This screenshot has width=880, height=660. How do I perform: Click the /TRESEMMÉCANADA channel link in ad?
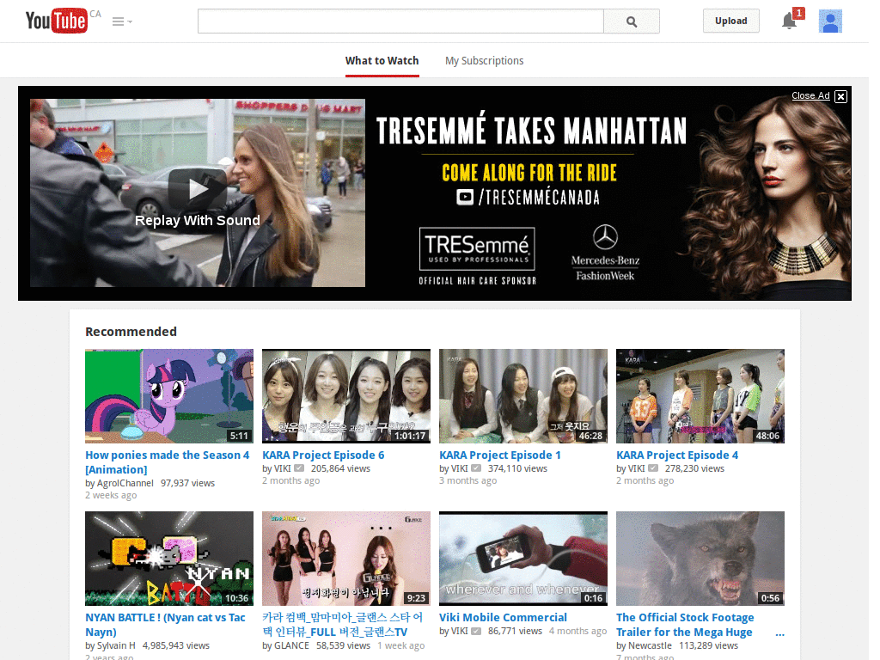click(x=539, y=198)
